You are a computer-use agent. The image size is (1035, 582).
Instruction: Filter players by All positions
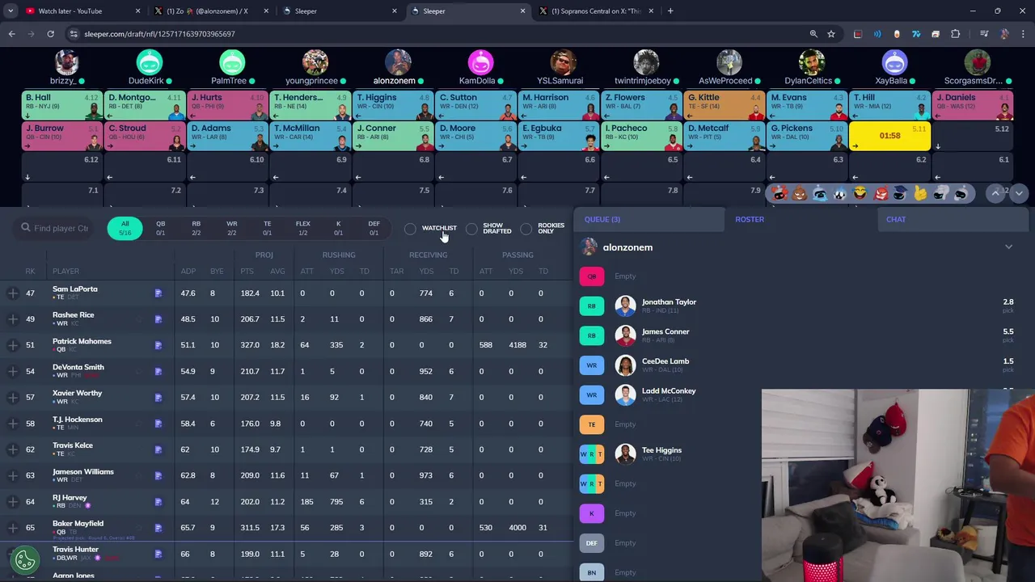[x=125, y=229]
